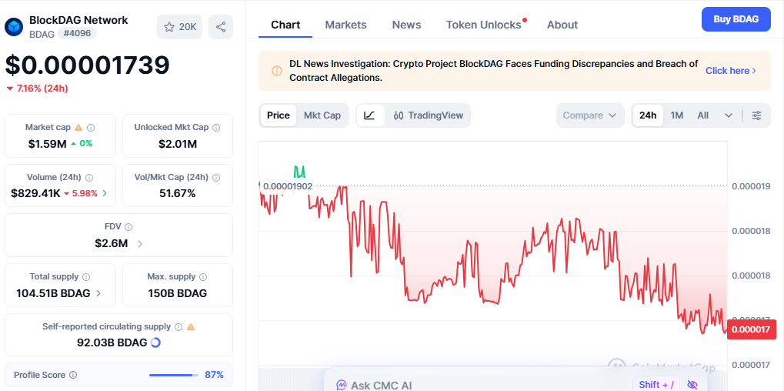
Task: Open the Total supply info icon
Action: coord(86,277)
